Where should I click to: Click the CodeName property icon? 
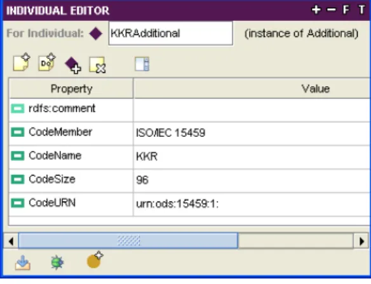pyautogui.click(x=18, y=156)
